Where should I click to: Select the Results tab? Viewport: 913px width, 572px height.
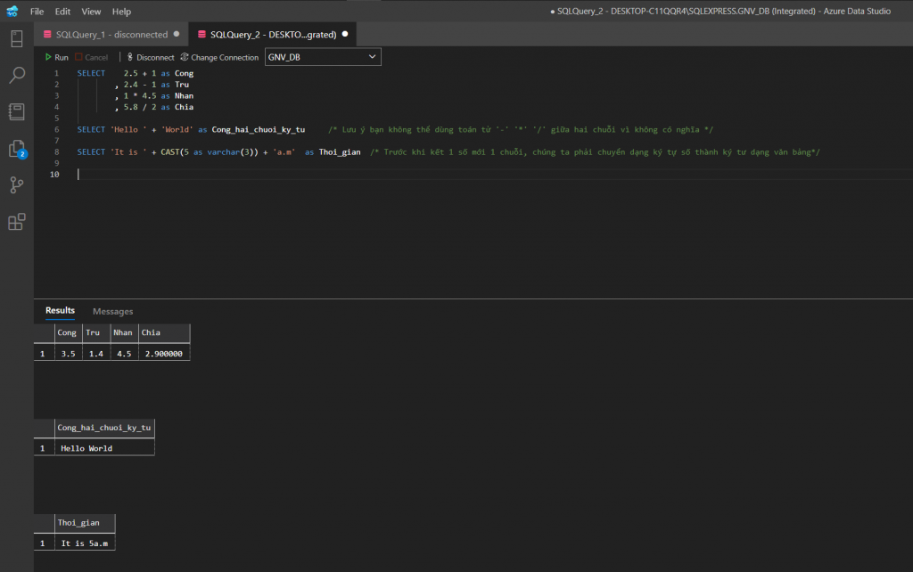[60, 311]
